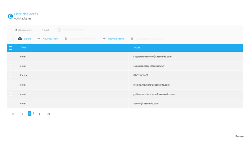This screenshot has width=250, height=144.
Task: Select page 1 in pagination
Action: pyautogui.click(x=29, y=114)
